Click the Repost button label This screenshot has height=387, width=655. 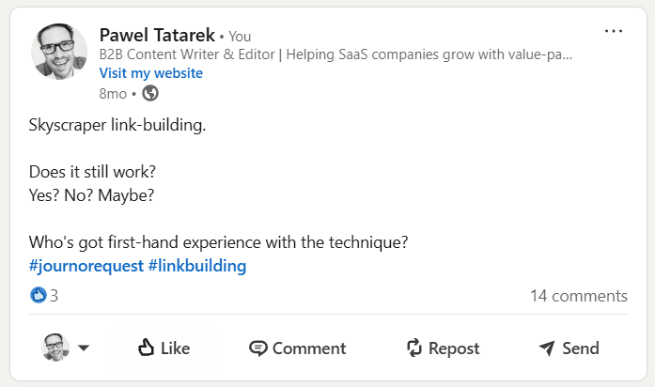[x=454, y=348]
